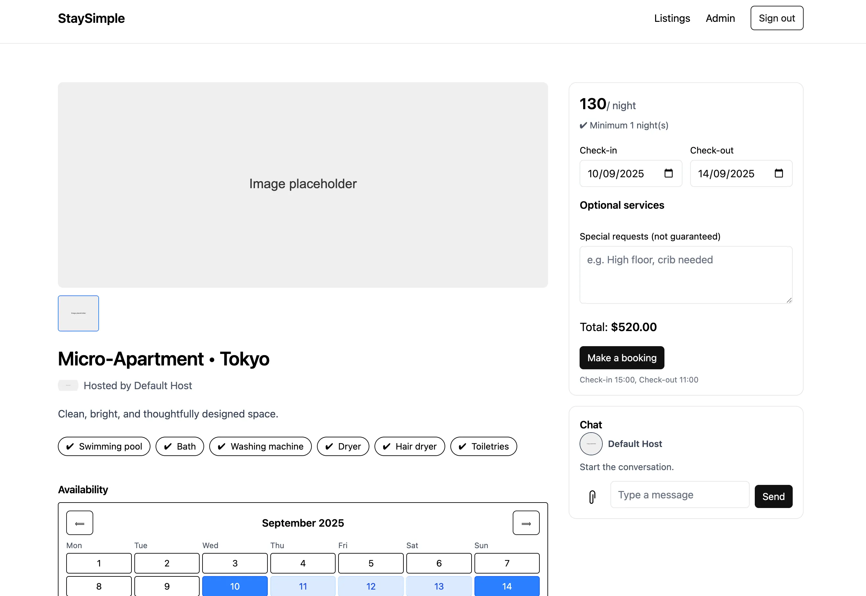The image size is (866, 596).
Task: Open the Listings nav link
Action: (672, 18)
